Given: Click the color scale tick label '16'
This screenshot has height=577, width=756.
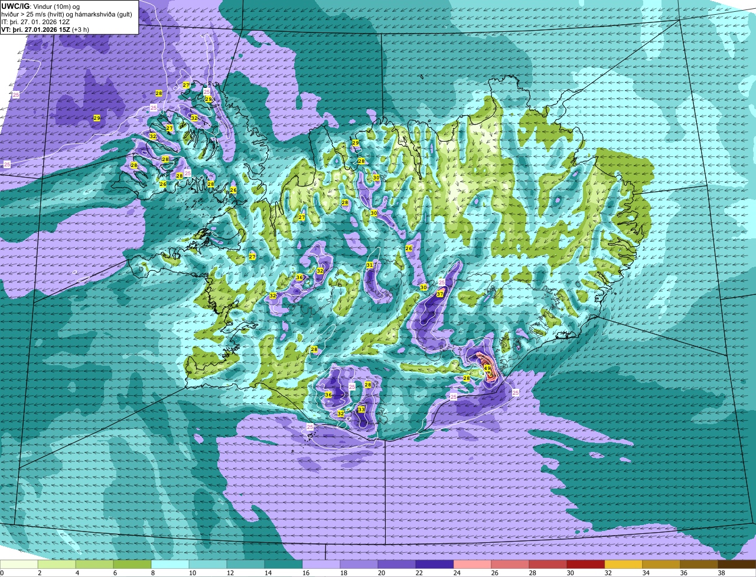Looking at the screenshot, I should (305, 573).
